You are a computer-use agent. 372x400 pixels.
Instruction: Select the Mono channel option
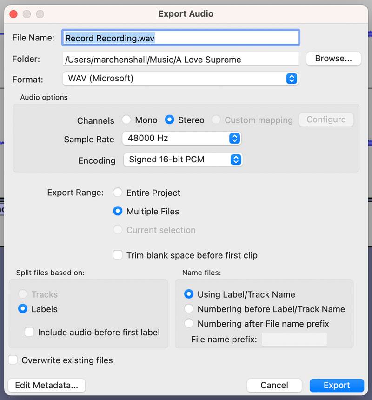pos(126,120)
